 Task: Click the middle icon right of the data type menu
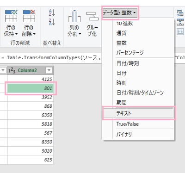tap(180, 22)
